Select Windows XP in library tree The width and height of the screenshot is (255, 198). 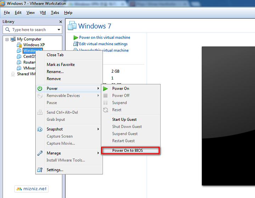tap(34, 45)
